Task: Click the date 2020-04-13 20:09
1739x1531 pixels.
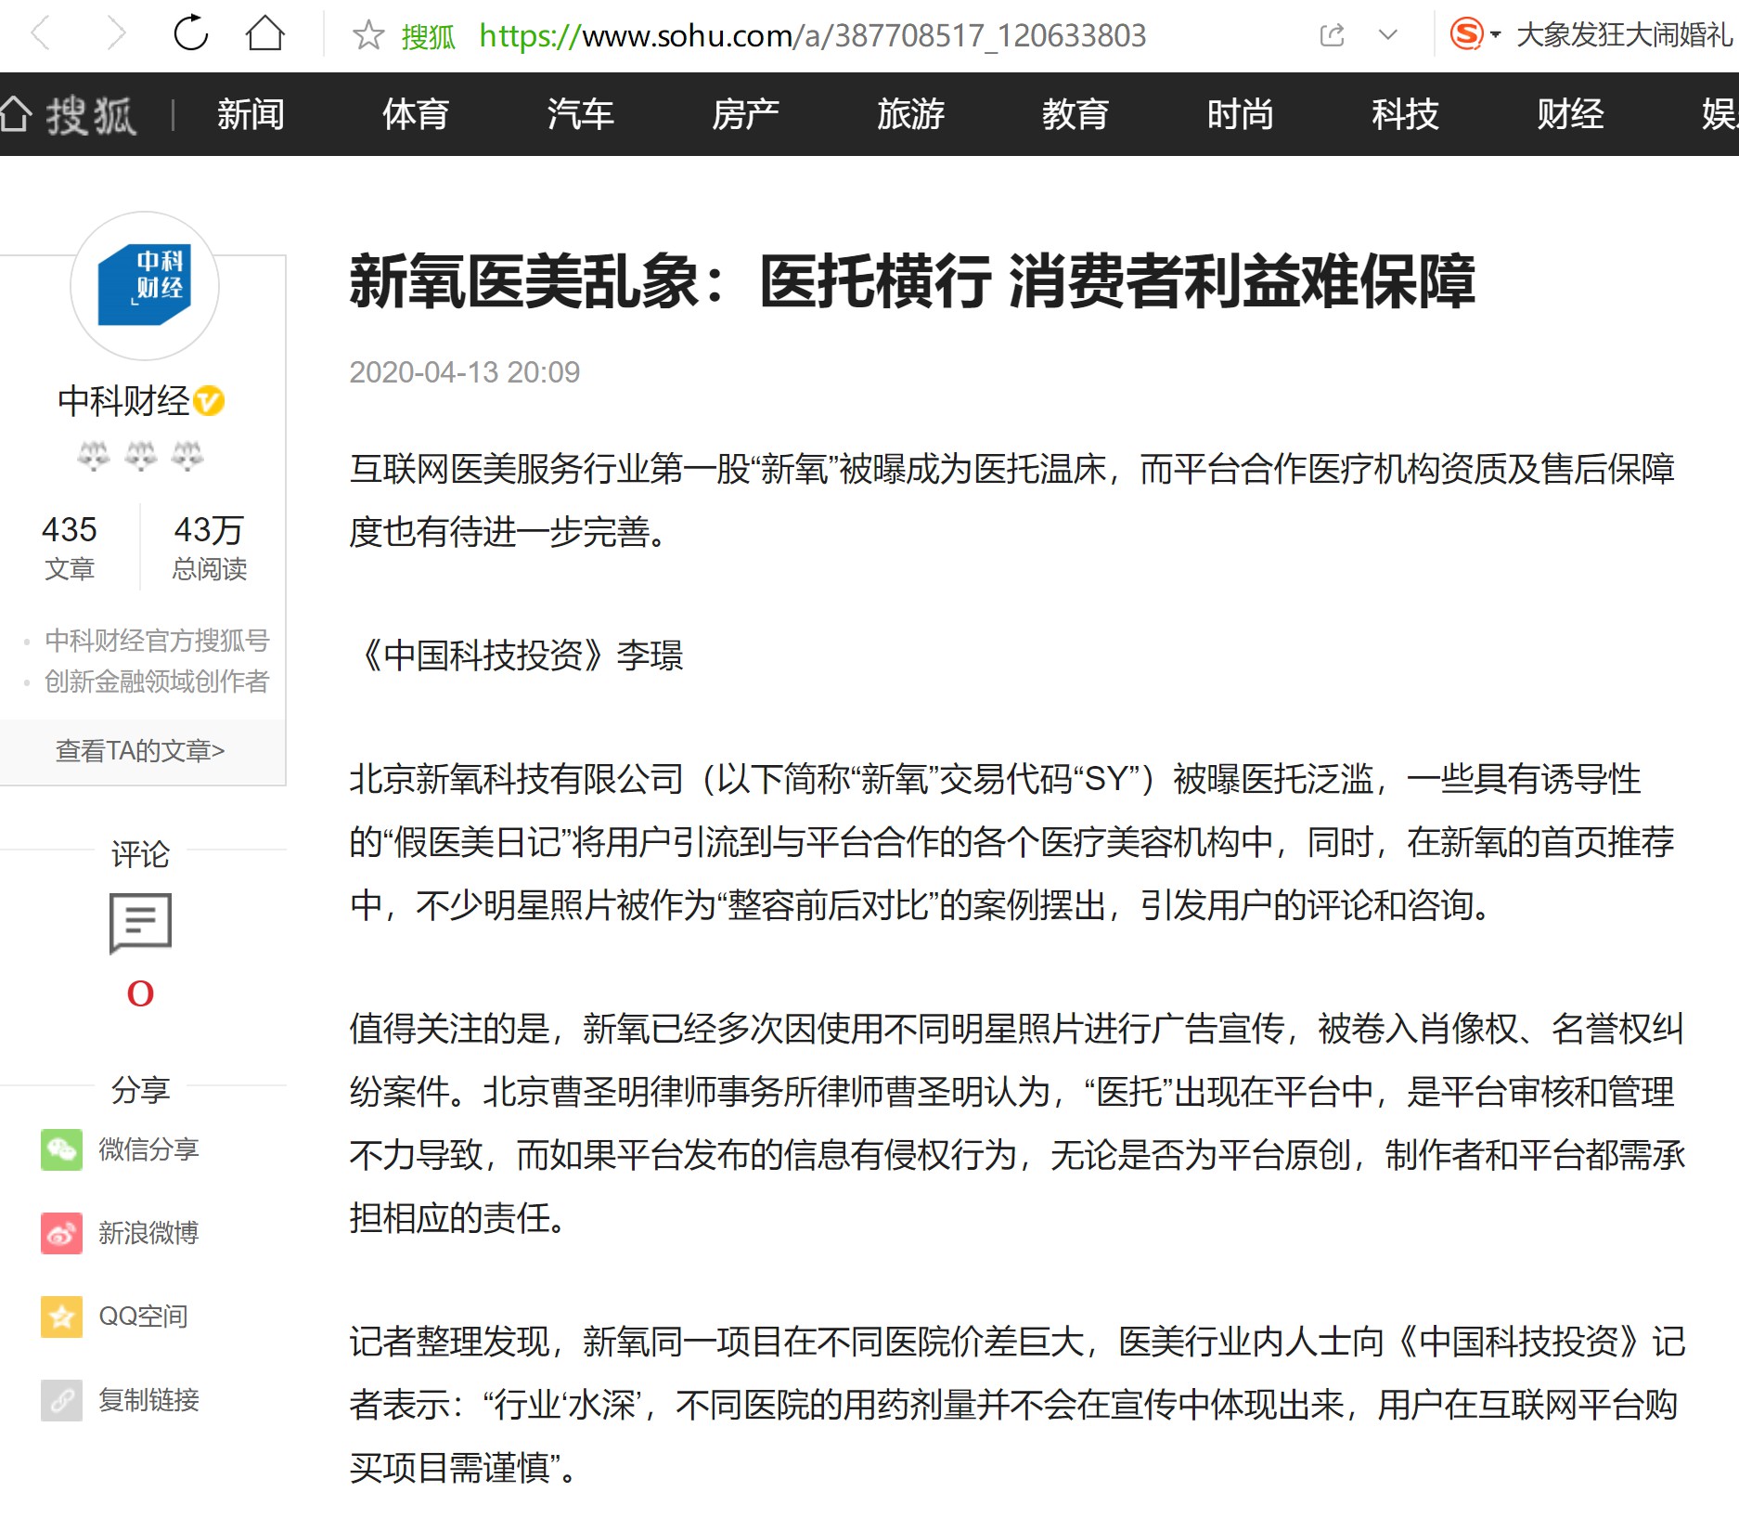Action: [465, 372]
